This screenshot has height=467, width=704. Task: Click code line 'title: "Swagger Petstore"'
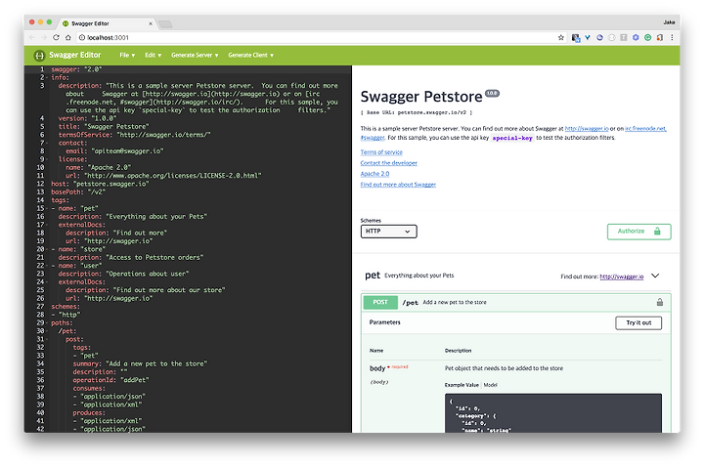[104, 127]
